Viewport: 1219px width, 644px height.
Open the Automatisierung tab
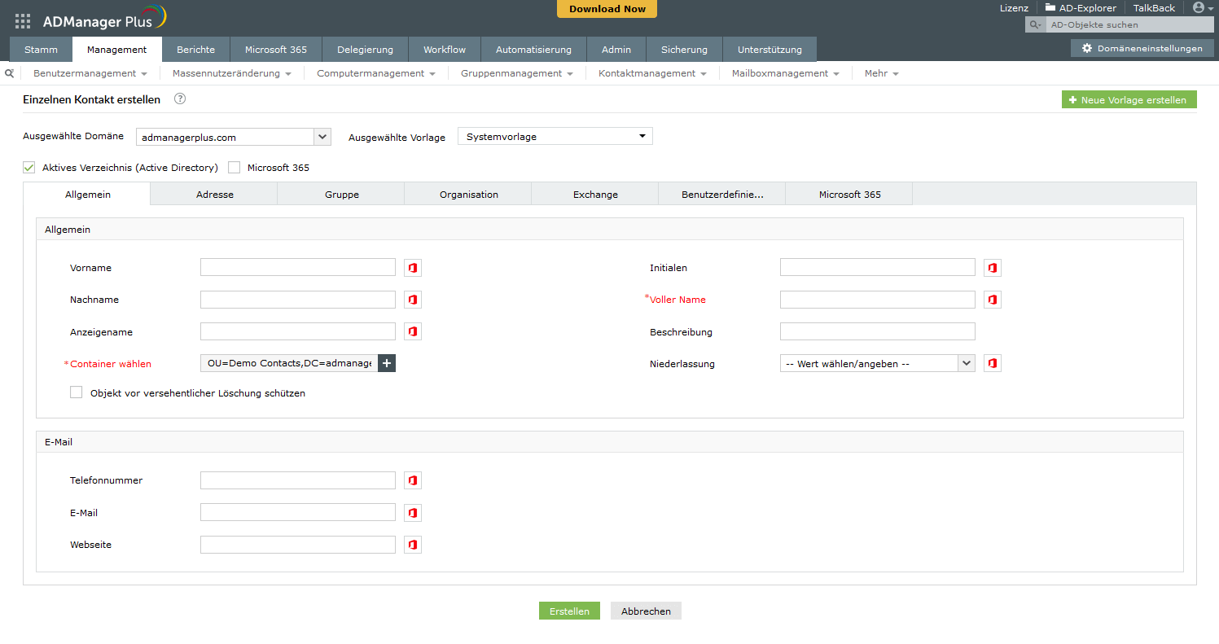(x=533, y=50)
